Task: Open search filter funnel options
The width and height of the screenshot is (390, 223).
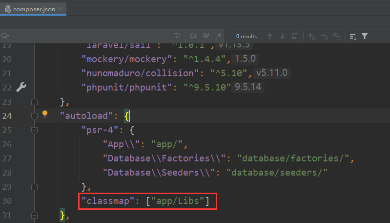Action: coord(365,36)
